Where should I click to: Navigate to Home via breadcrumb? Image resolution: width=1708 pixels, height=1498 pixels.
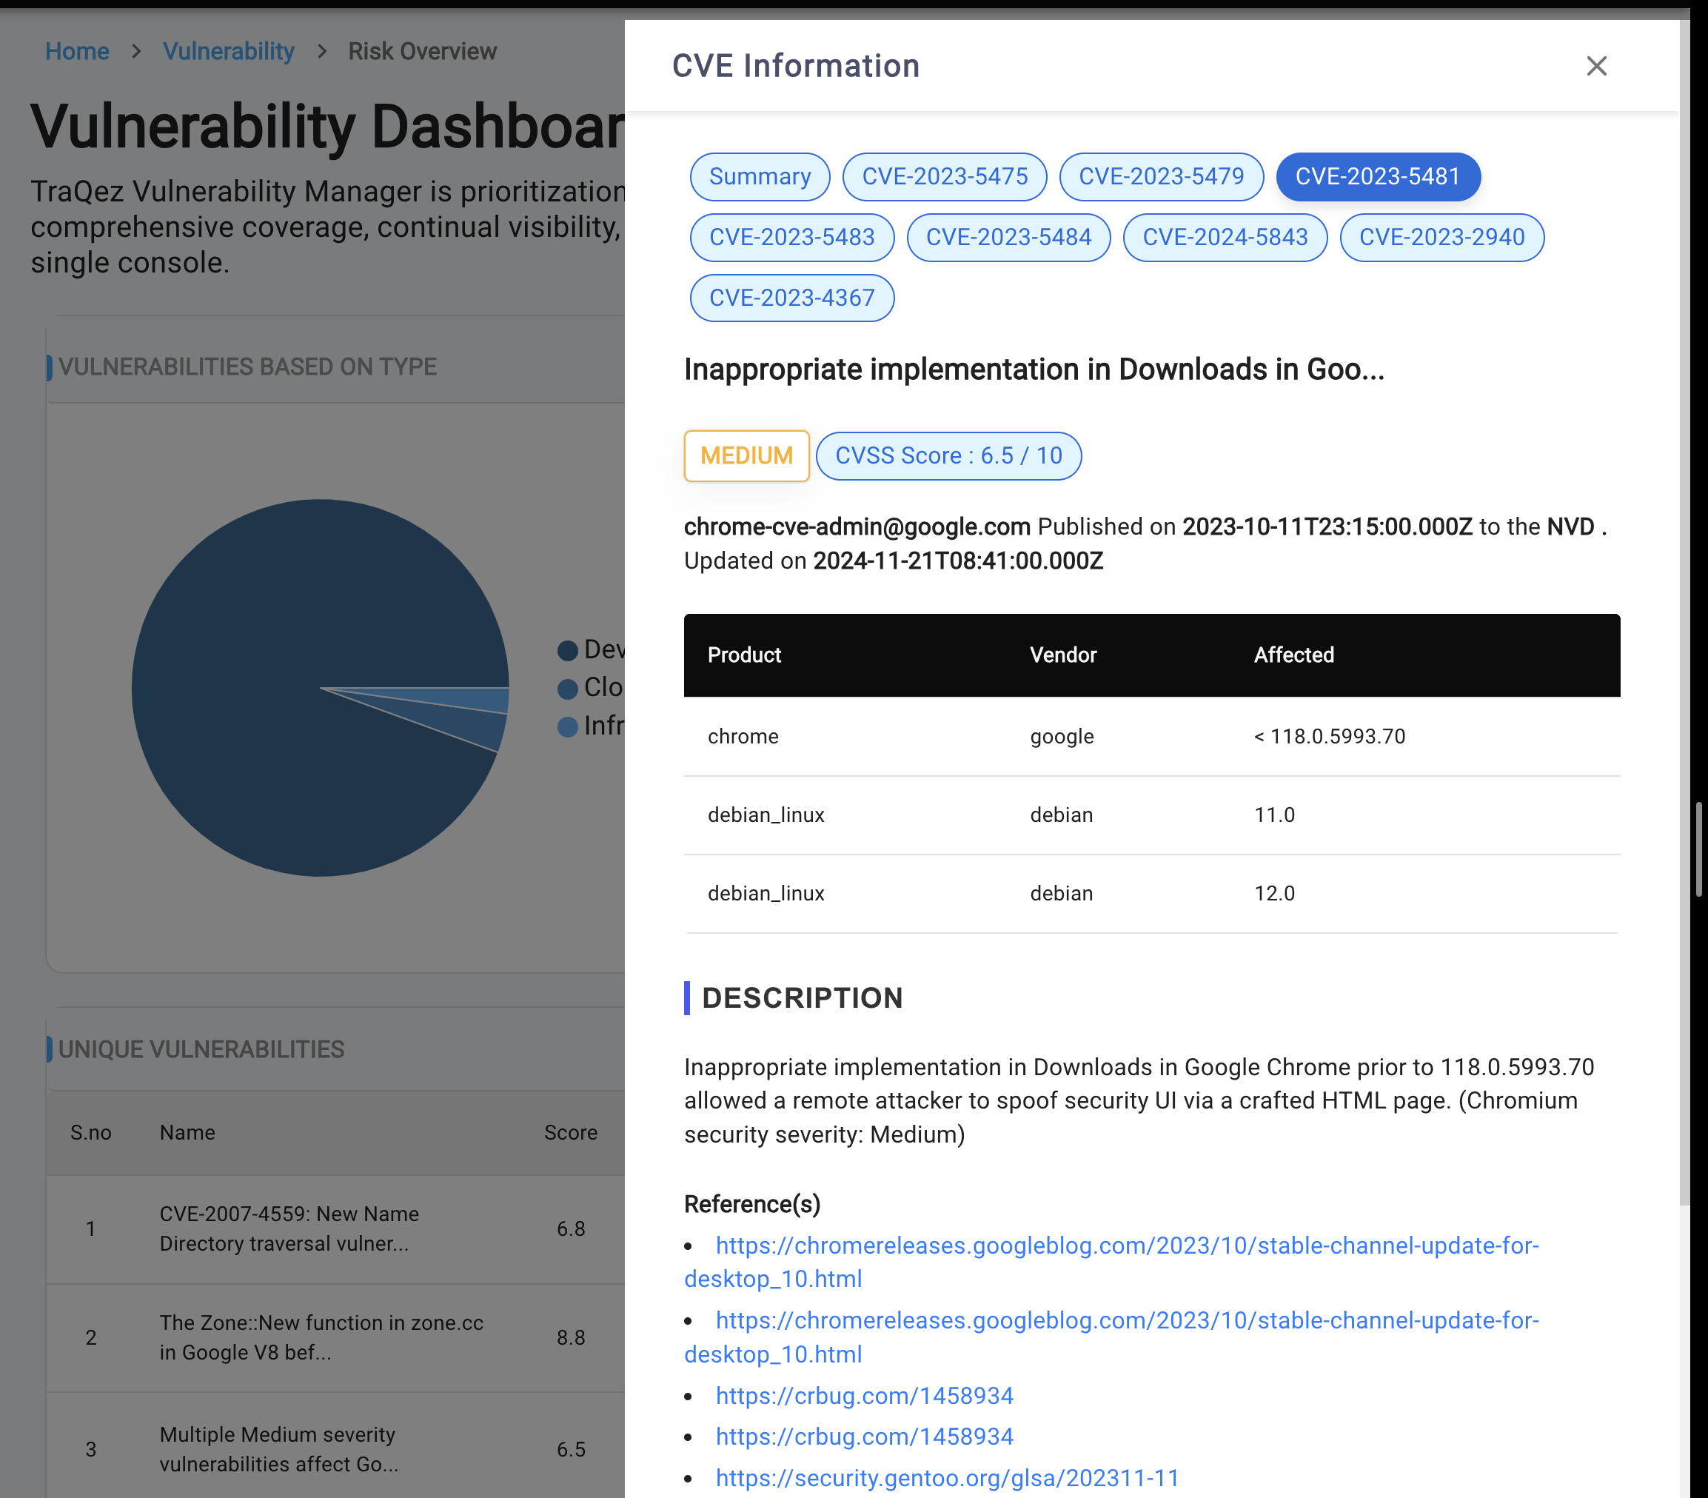coord(77,51)
